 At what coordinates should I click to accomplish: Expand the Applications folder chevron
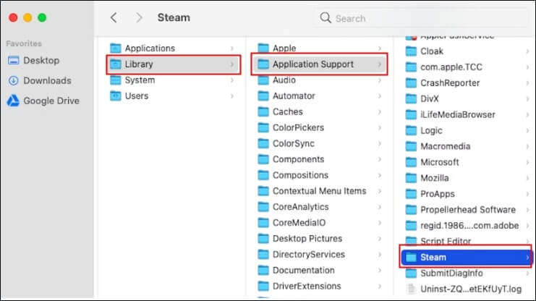point(232,48)
